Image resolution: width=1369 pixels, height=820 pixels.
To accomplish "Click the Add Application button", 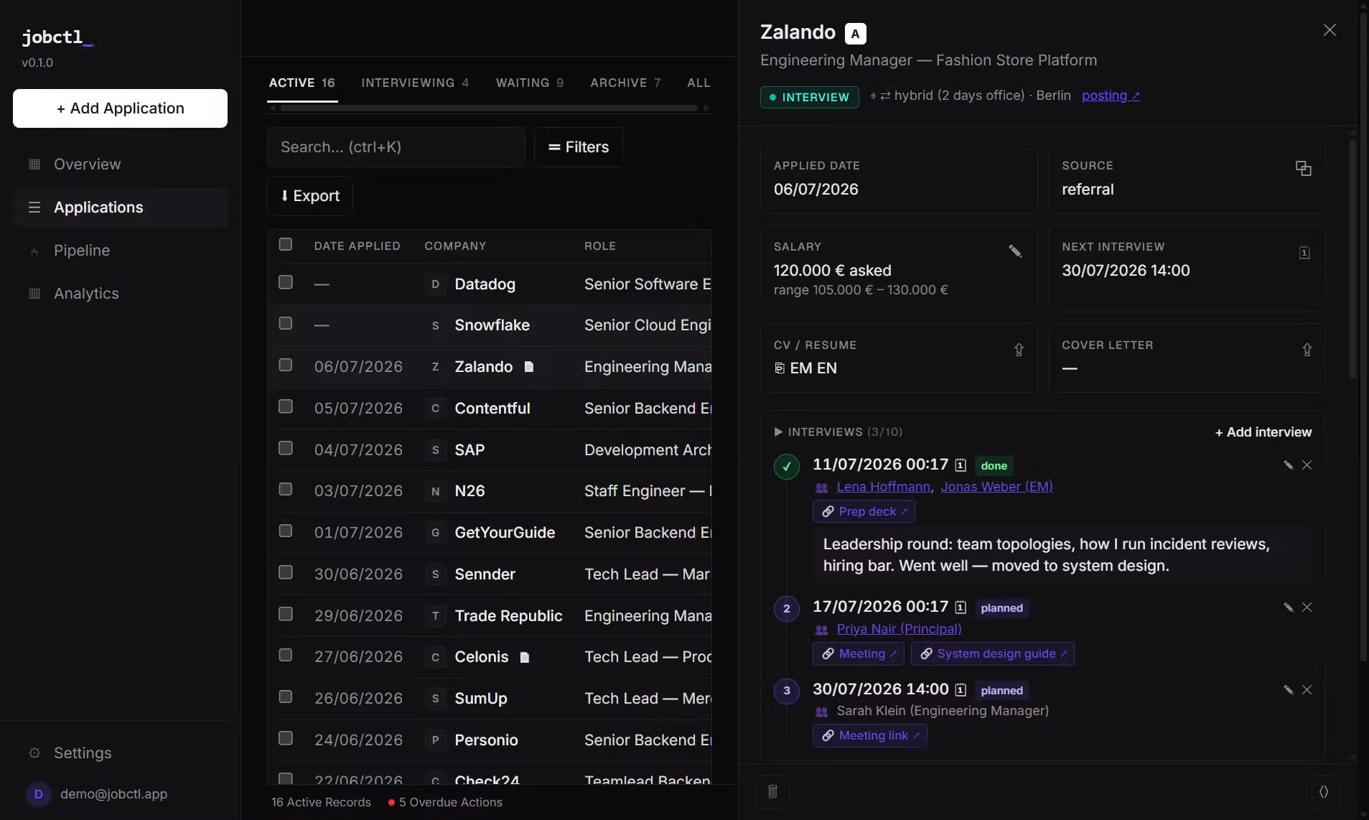I will coord(120,108).
